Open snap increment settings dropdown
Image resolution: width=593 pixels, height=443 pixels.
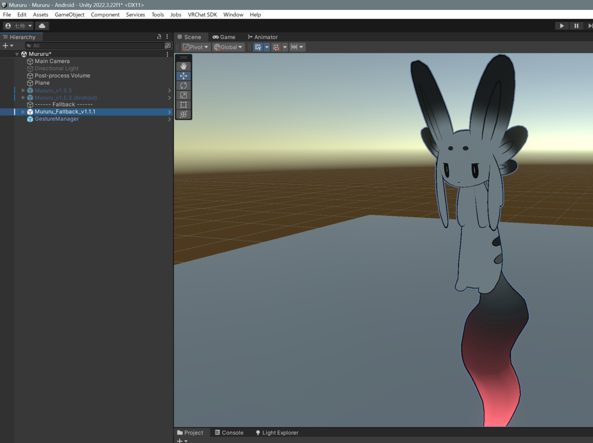297,47
